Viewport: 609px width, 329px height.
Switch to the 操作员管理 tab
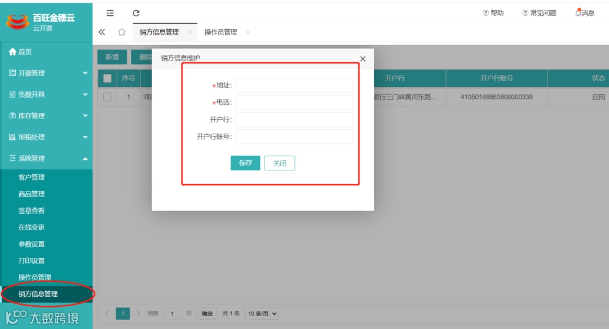[x=222, y=32]
